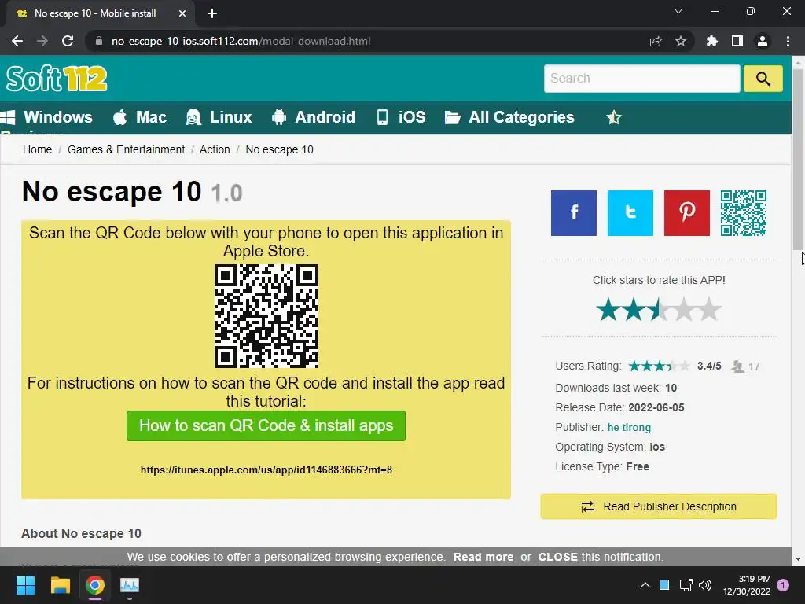Open the extensions puzzle icon

tap(711, 41)
